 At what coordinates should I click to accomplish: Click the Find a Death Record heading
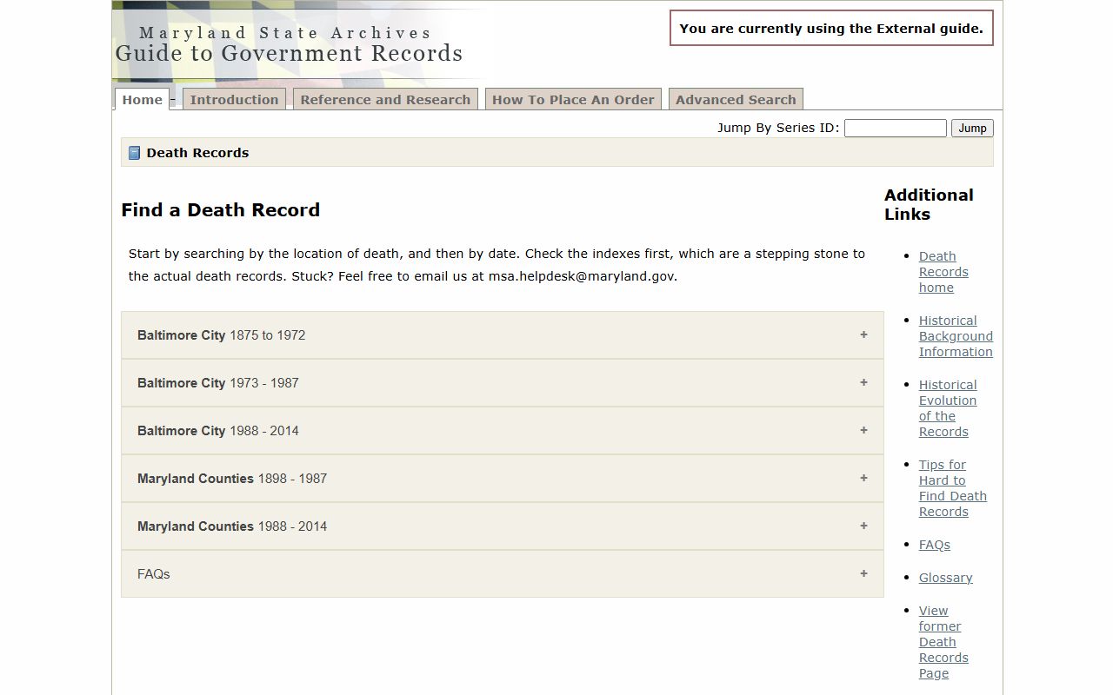tap(221, 210)
